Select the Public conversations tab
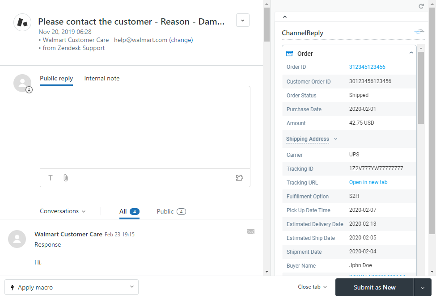 tap(171, 212)
